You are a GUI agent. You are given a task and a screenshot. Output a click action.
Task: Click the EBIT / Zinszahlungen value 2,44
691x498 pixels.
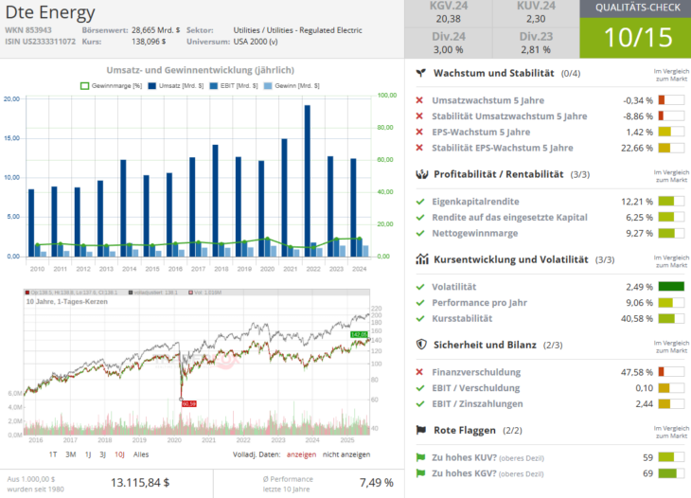click(645, 404)
